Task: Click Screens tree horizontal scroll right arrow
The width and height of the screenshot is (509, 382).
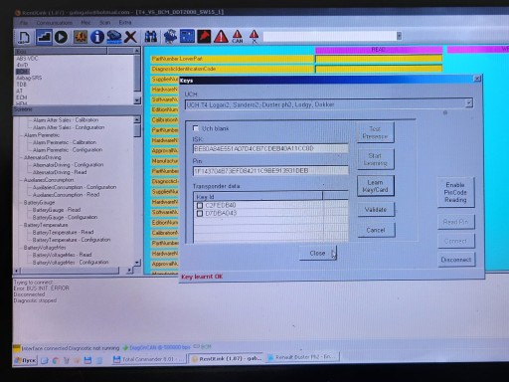Action: coord(129,271)
